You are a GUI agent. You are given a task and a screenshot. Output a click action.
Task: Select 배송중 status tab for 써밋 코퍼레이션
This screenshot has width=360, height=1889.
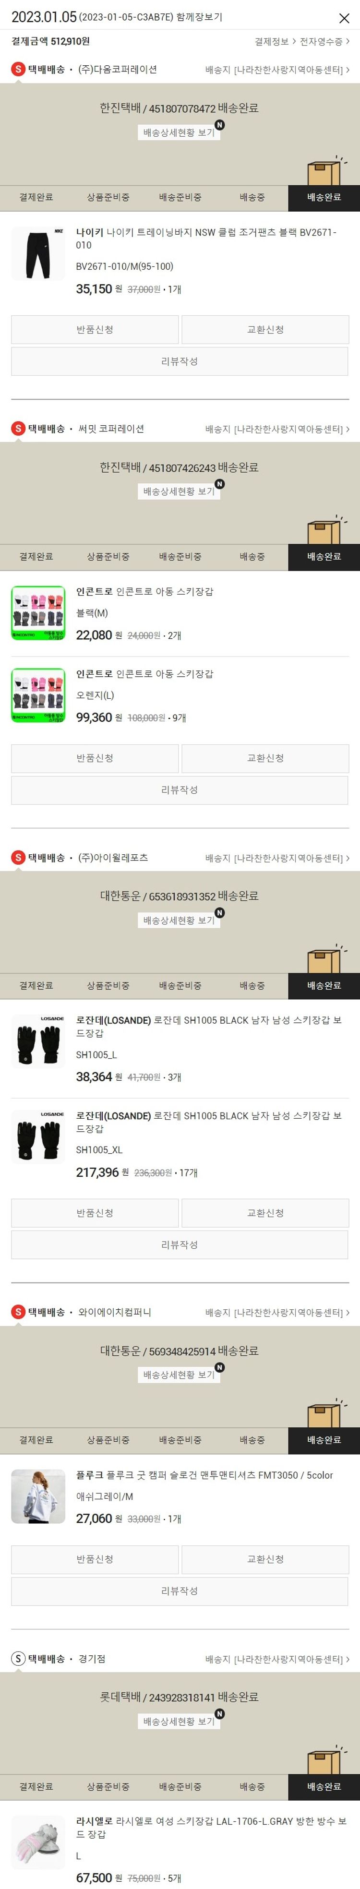(252, 557)
